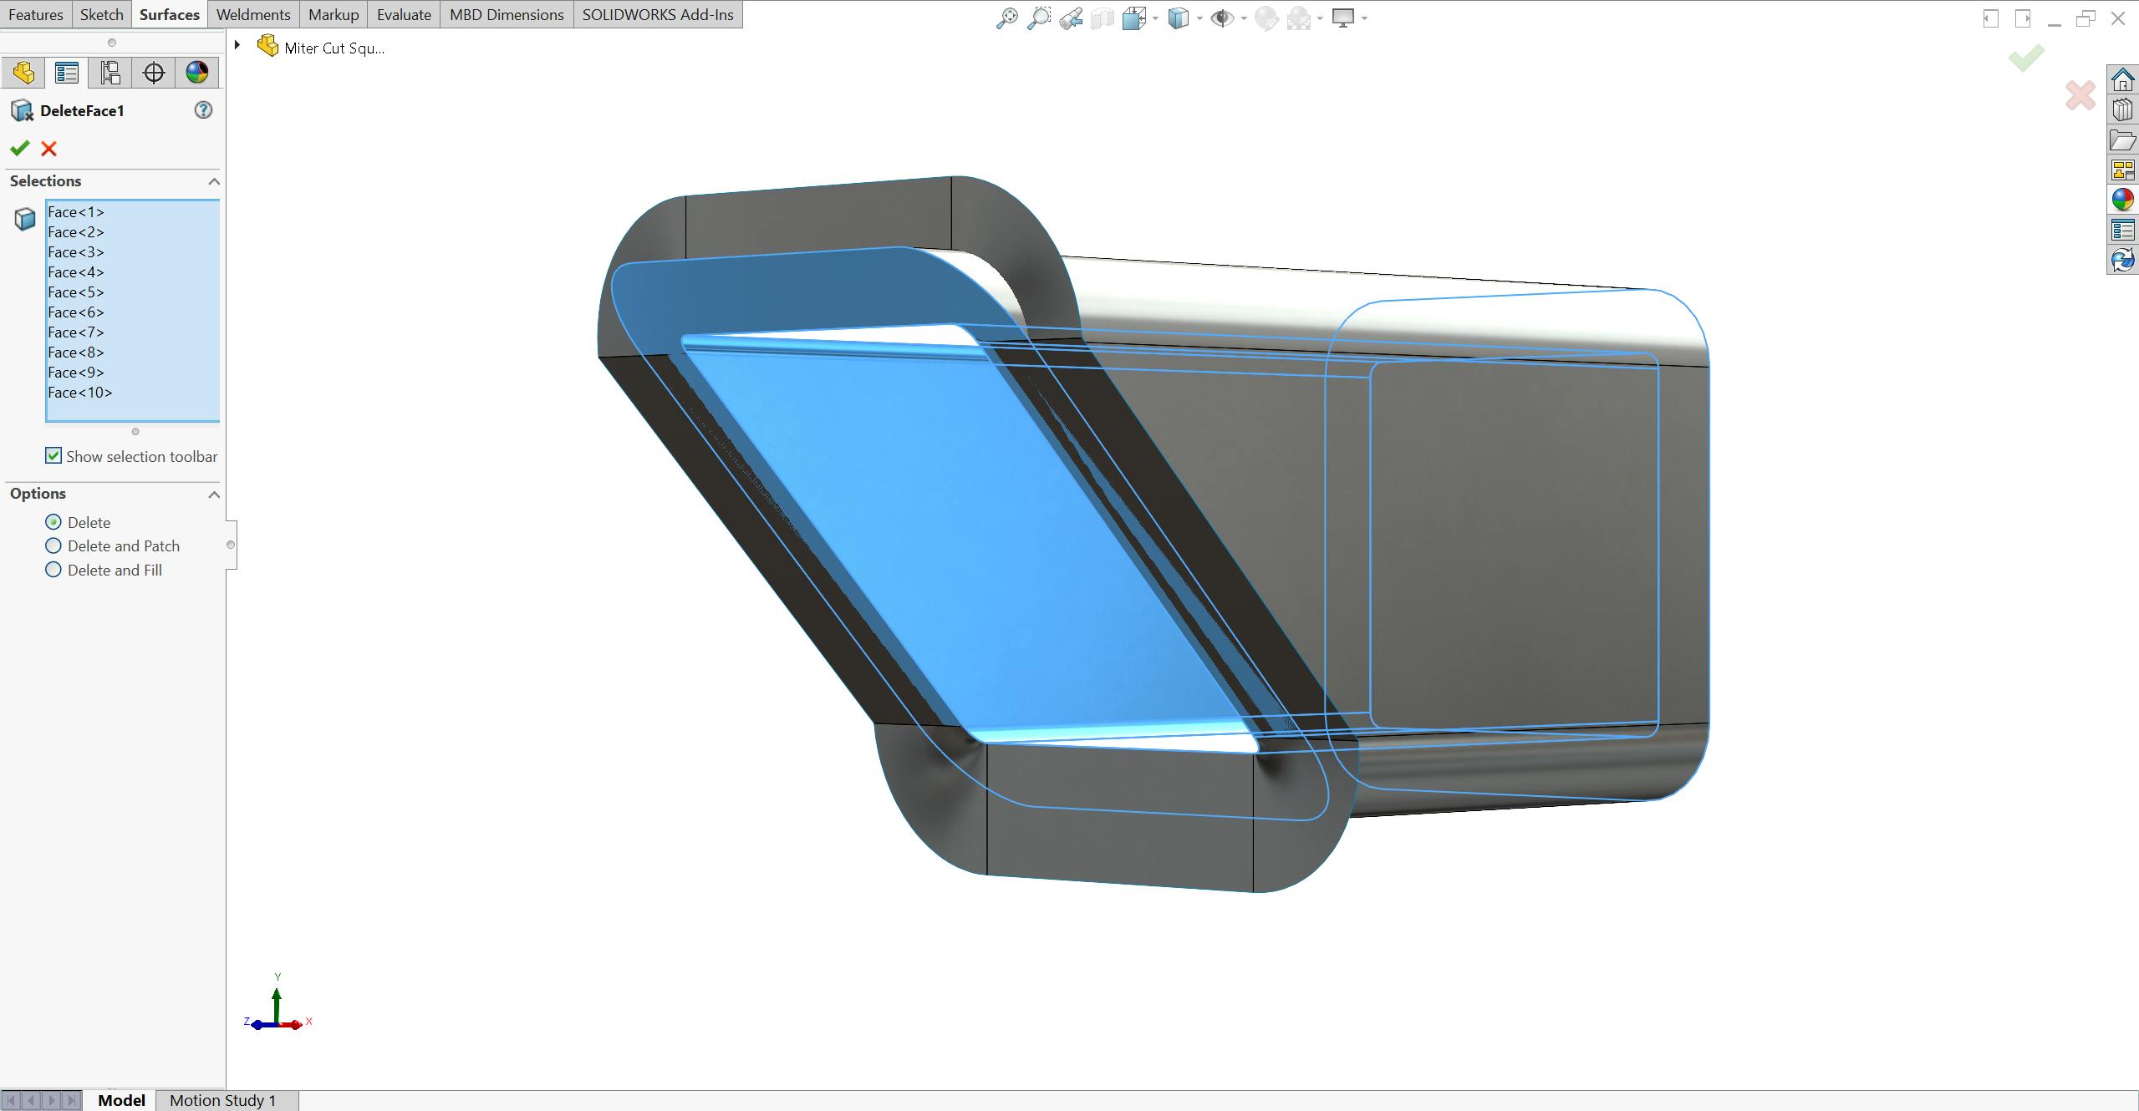Confirm DeleteFace1 with the green checkmark
This screenshot has width=2139, height=1111.
coord(19,148)
